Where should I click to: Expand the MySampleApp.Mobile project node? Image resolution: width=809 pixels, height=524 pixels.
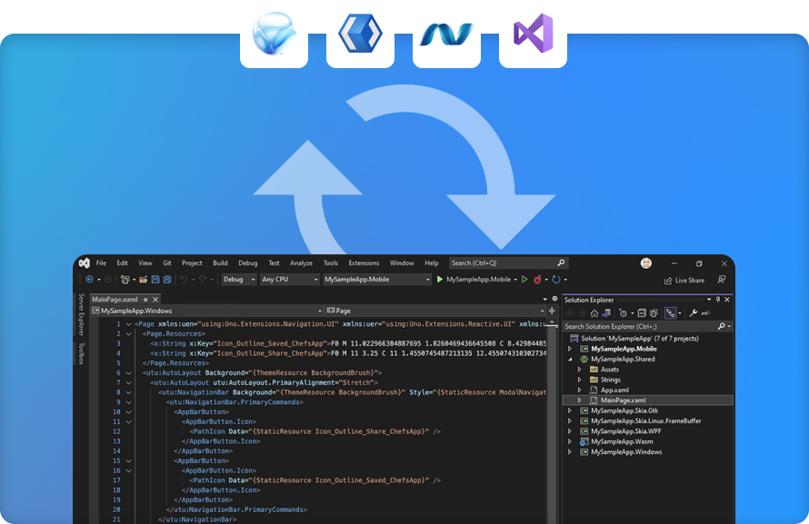click(570, 349)
